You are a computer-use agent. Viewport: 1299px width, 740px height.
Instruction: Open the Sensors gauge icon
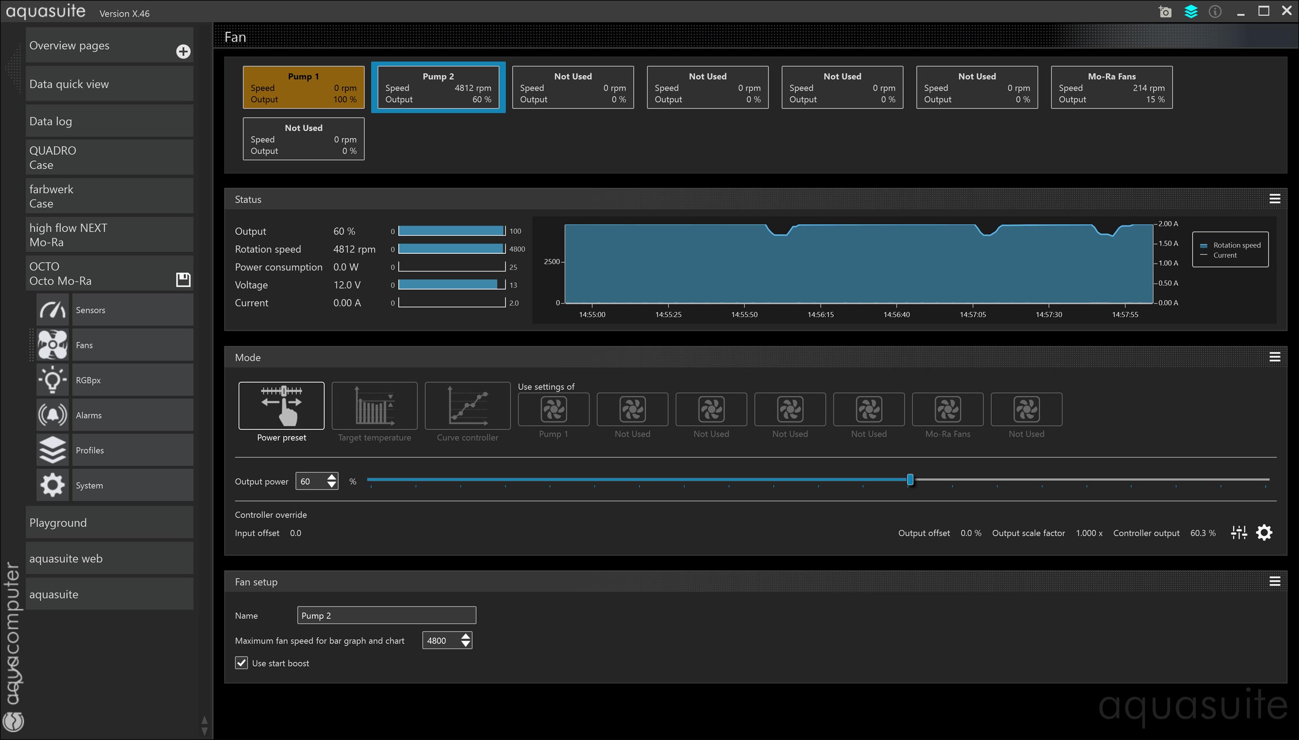tap(53, 310)
